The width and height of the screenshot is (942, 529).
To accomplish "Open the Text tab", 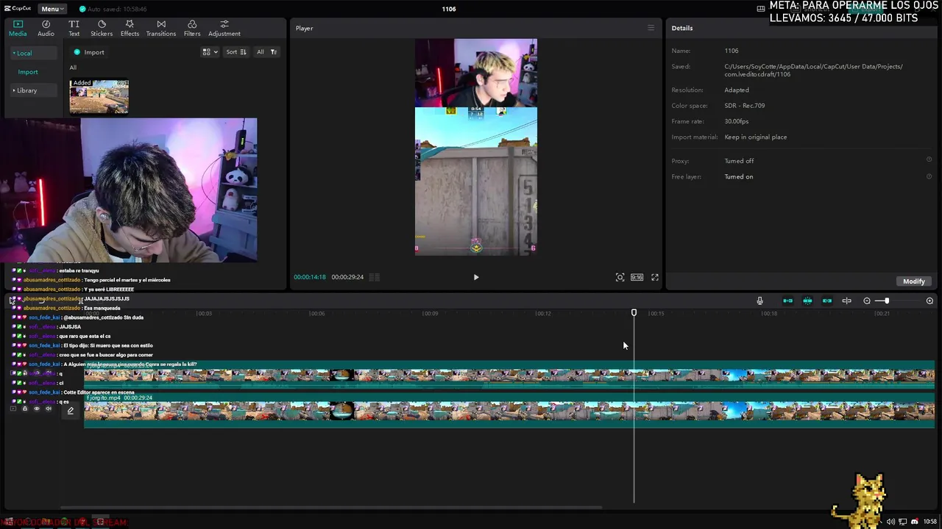I will pyautogui.click(x=74, y=28).
